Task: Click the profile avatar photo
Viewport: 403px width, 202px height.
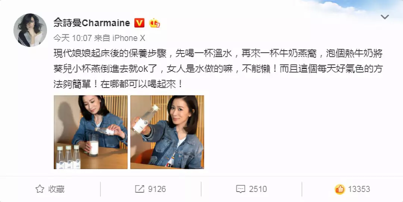Action: click(x=30, y=30)
